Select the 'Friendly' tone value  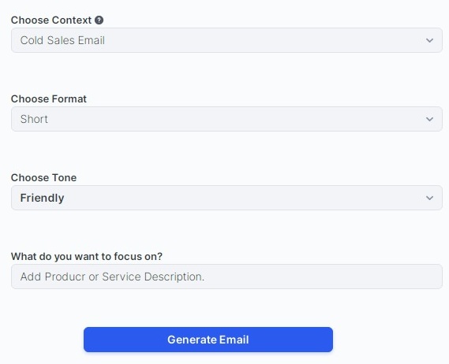pyautogui.click(x=42, y=198)
